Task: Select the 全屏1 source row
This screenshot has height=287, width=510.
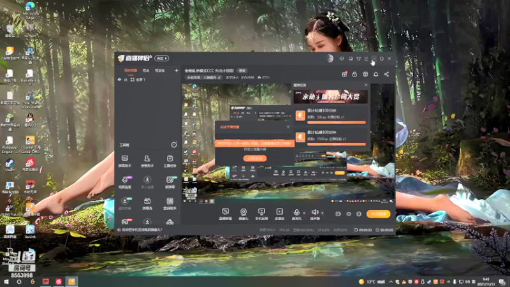Action: coord(148,79)
